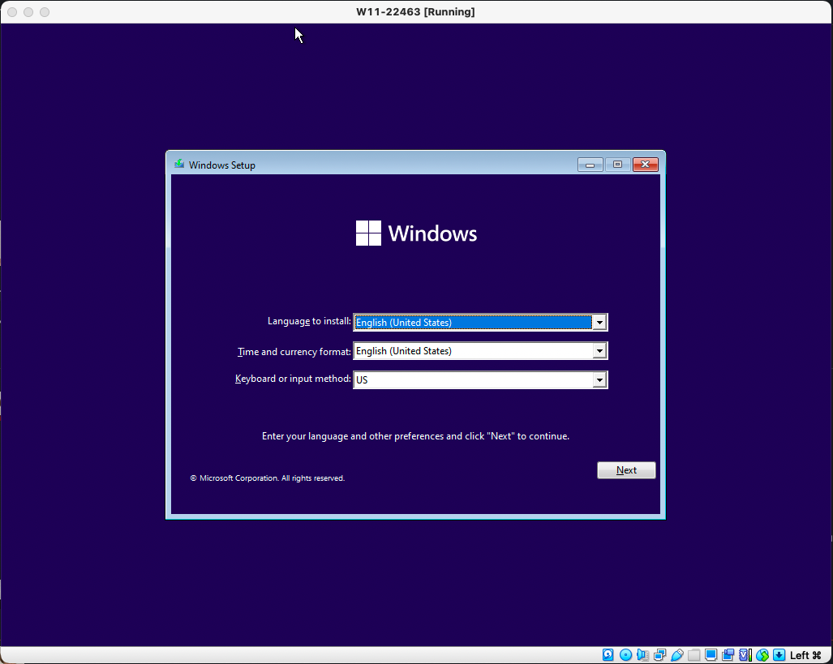Click the "Windows Setup" title text
The image size is (833, 664).
(222, 165)
